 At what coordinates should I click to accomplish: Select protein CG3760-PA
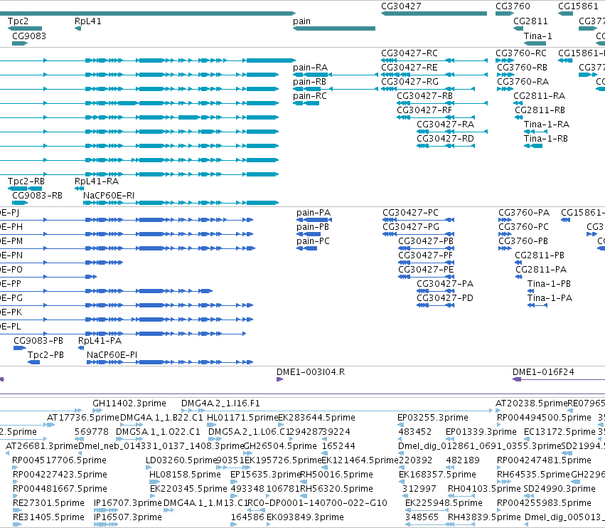[524, 213]
